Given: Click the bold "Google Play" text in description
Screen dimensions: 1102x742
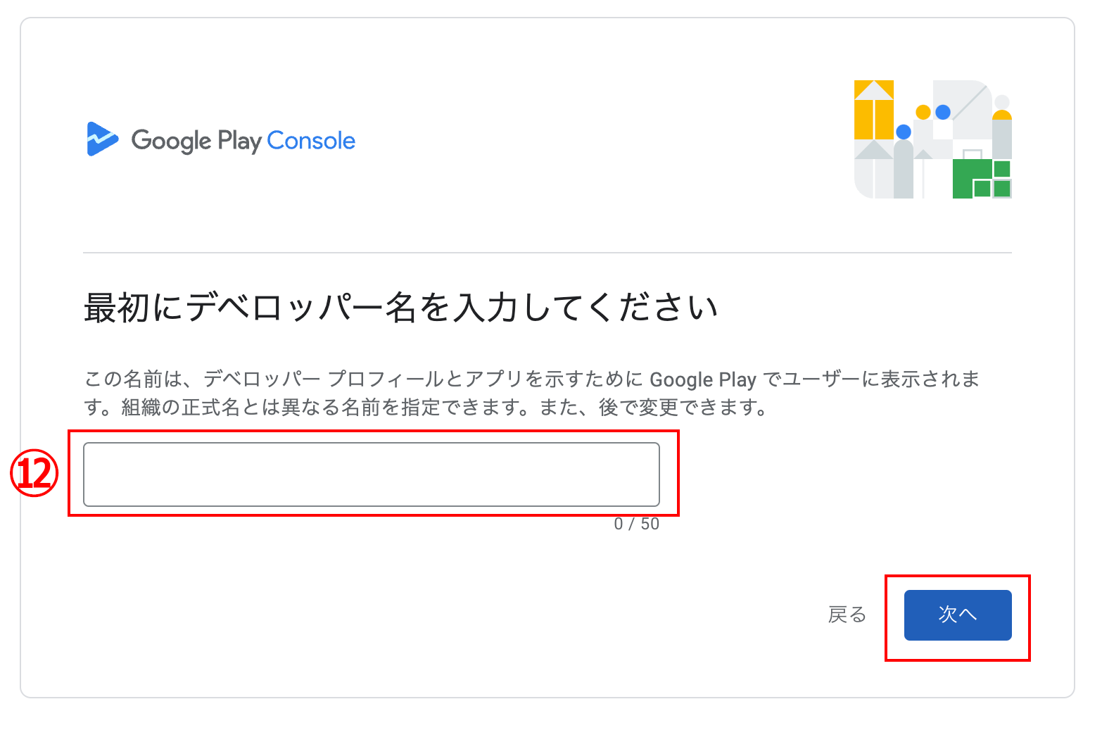Looking at the screenshot, I should (x=702, y=379).
